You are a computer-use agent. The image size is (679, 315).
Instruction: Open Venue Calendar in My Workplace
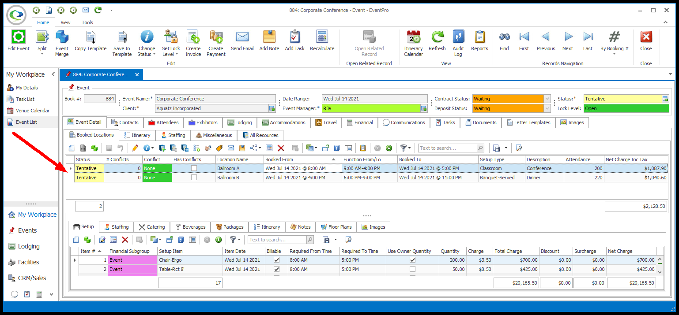(x=33, y=111)
